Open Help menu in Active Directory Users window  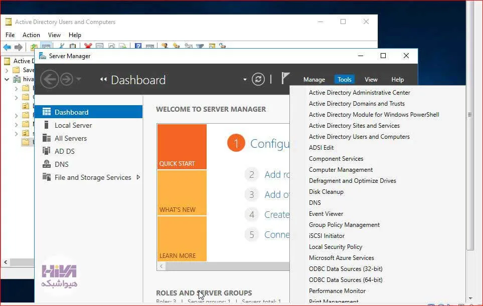(75, 35)
